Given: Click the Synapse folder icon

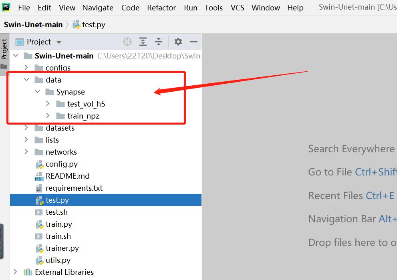Looking at the screenshot, I should pos(50,92).
